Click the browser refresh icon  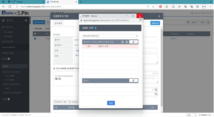[10, 6]
